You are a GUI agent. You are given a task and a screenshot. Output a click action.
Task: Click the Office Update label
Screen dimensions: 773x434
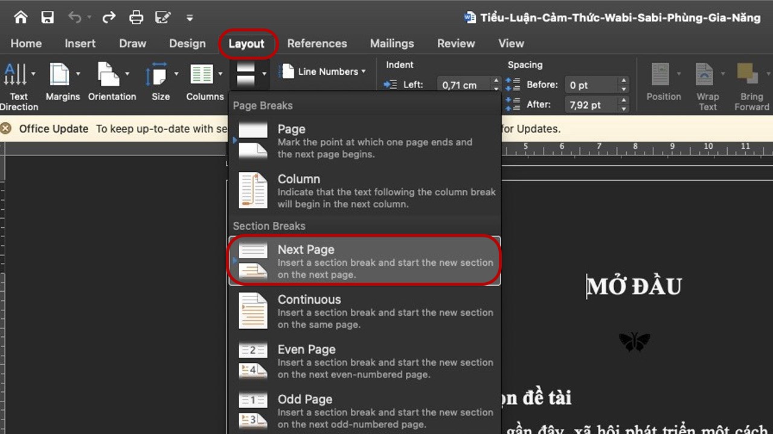pos(54,128)
